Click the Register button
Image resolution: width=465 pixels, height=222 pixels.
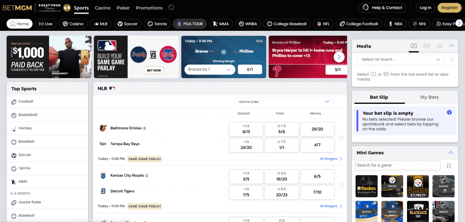pos(449,8)
